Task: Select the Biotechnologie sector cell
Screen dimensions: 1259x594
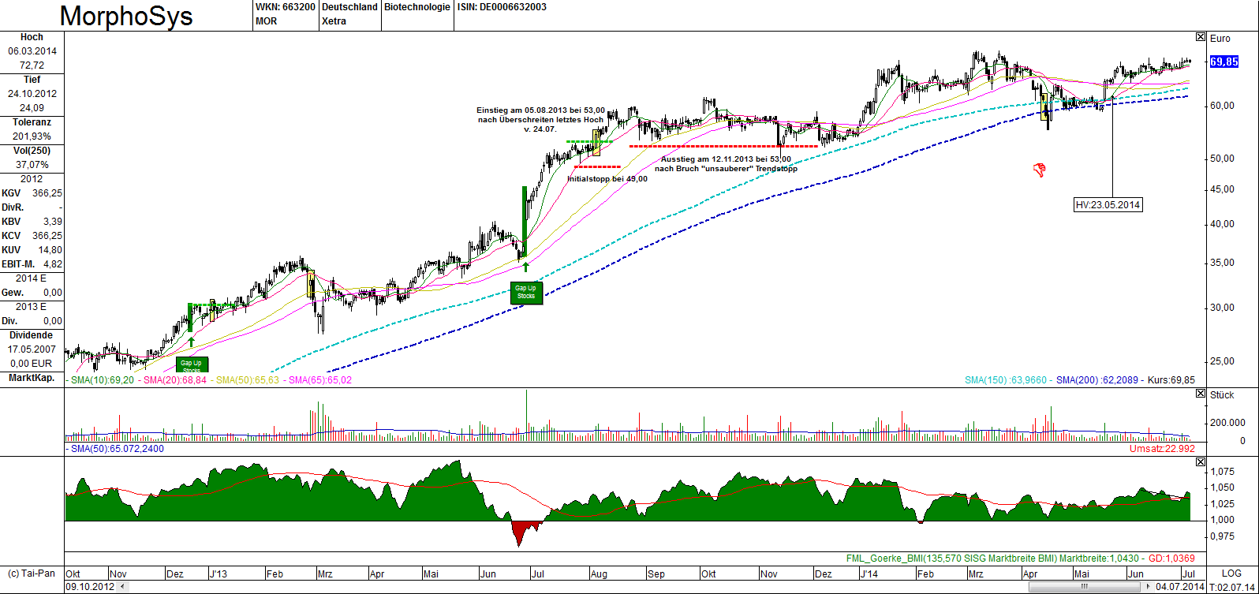Action: coord(417,7)
